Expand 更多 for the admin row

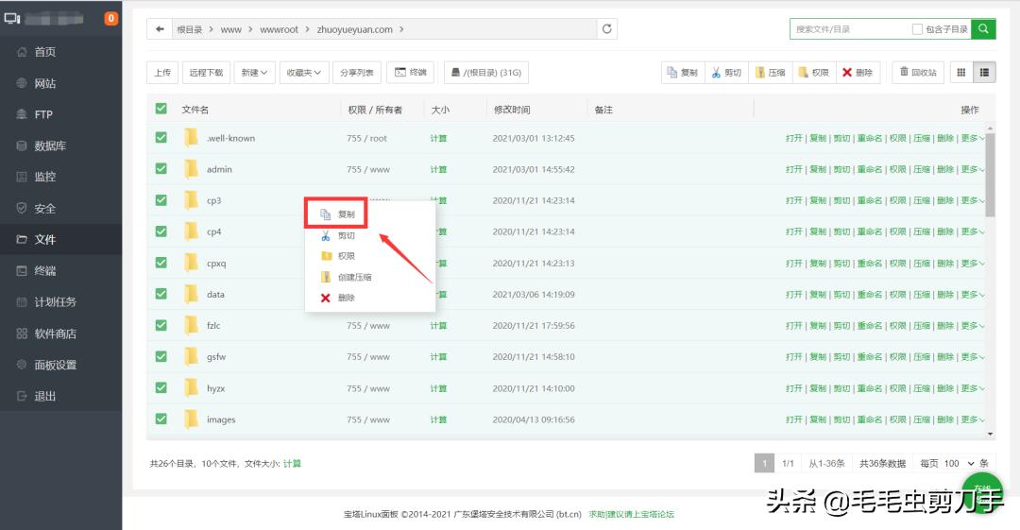973,169
